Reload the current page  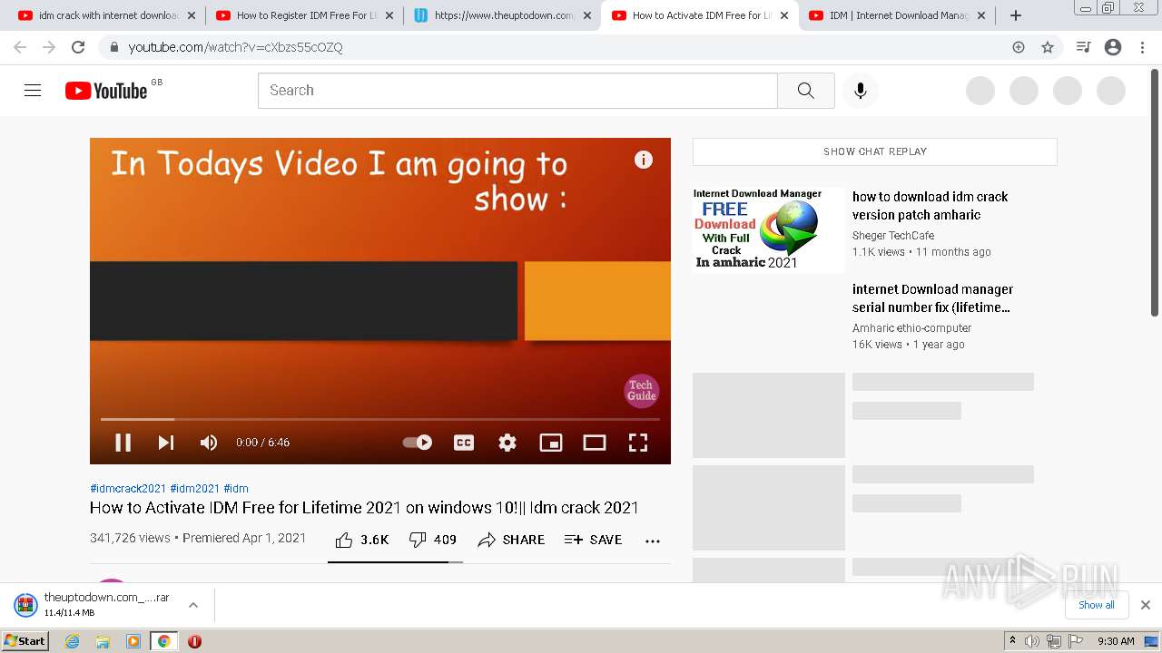pyautogui.click(x=78, y=47)
